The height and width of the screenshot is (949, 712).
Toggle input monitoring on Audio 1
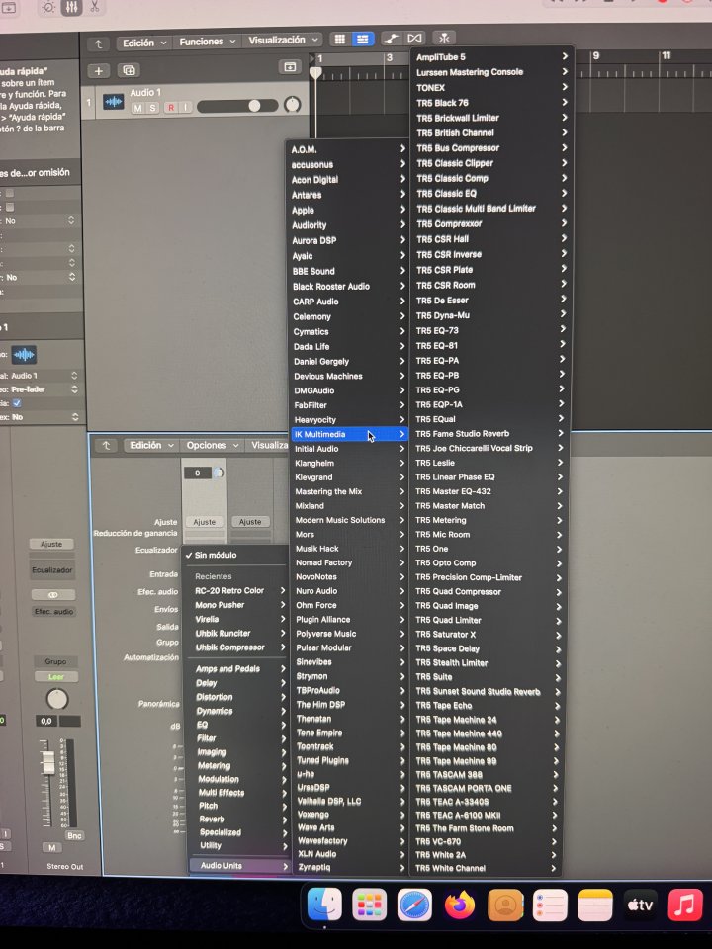(185, 108)
